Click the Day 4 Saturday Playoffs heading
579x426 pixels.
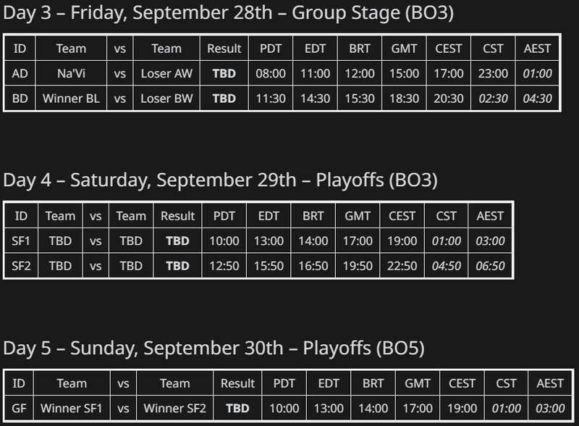220,180
